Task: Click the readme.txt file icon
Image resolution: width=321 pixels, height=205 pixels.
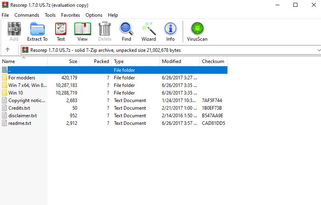Action: click(x=4, y=123)
